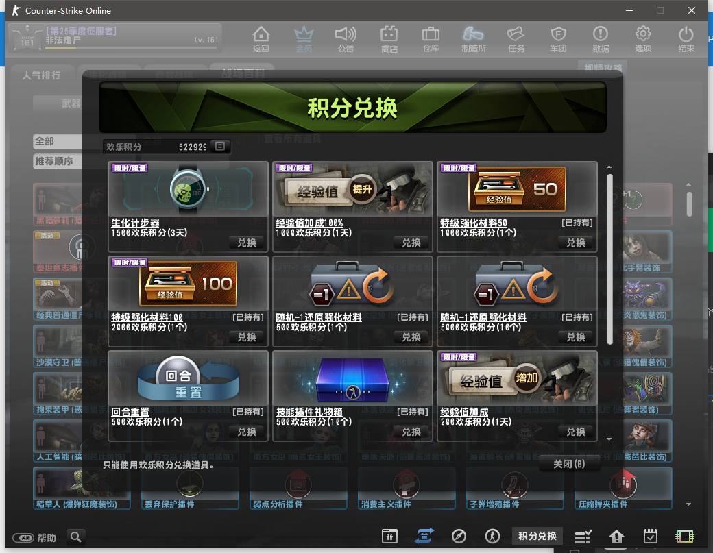Click the calendar checkmark icon
This screenshot has height=553, width=713.
click(x=650, y=536)
